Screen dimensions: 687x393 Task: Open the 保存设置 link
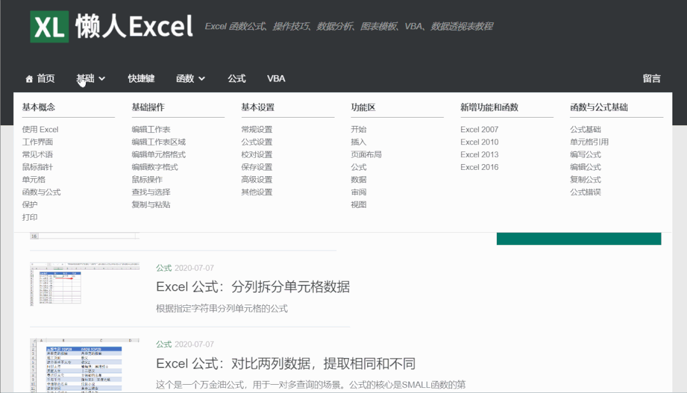[x=257, y=167]
